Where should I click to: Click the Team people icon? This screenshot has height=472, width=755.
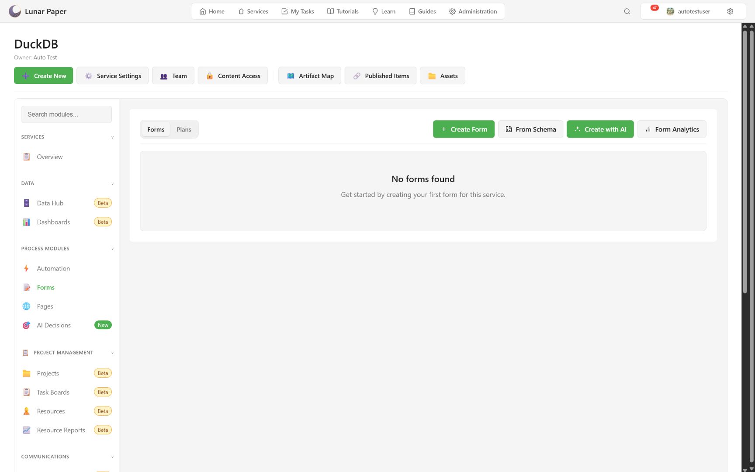coord(164,76)
